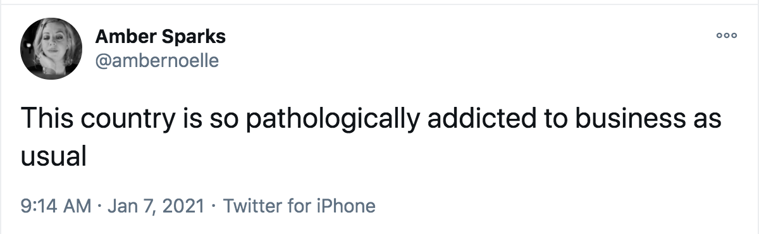Open the Amber Sparks display name link
This screenshot has height=234, width=759.
(160, 37)
